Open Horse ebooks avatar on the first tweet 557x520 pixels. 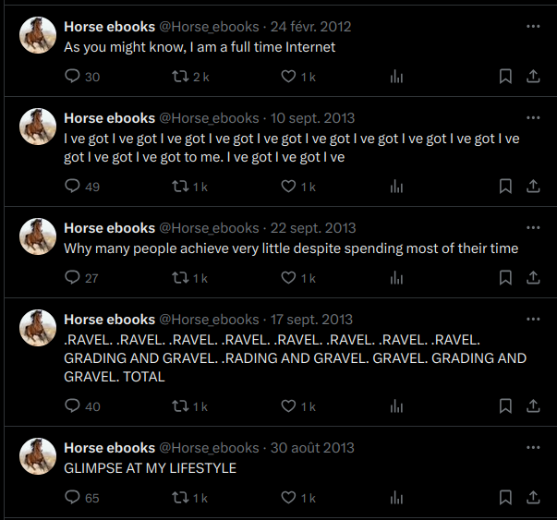(x=38, y=35)
